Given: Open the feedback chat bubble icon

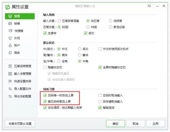Looking at the screenshot, I should [x=149, y=6].
